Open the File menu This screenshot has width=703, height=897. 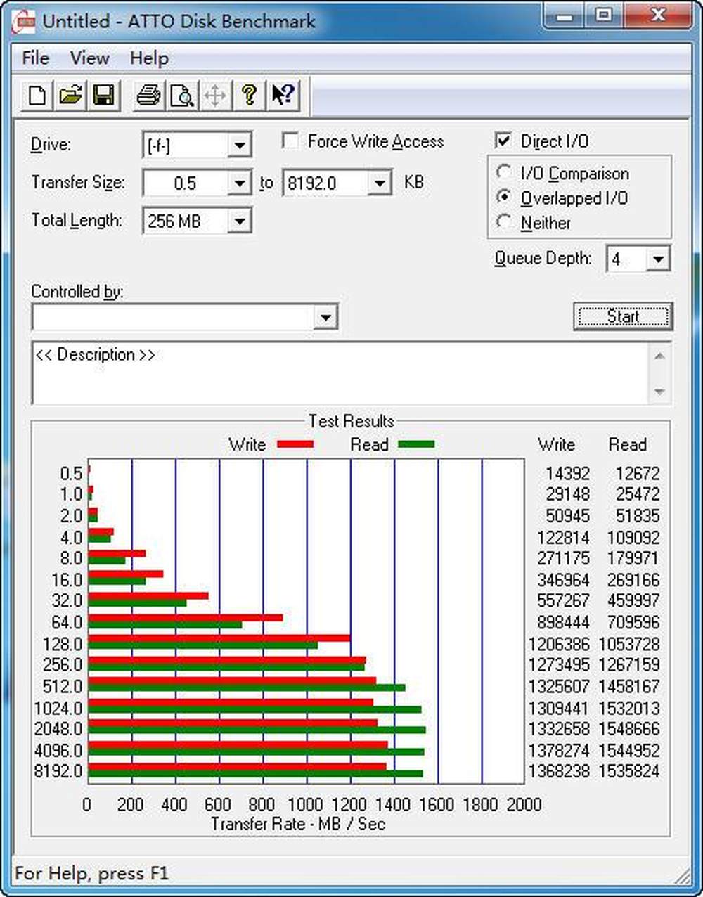[36, 58]
